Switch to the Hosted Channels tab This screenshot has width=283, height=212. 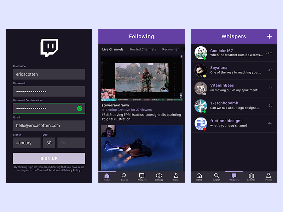click(x=143, y=49)
